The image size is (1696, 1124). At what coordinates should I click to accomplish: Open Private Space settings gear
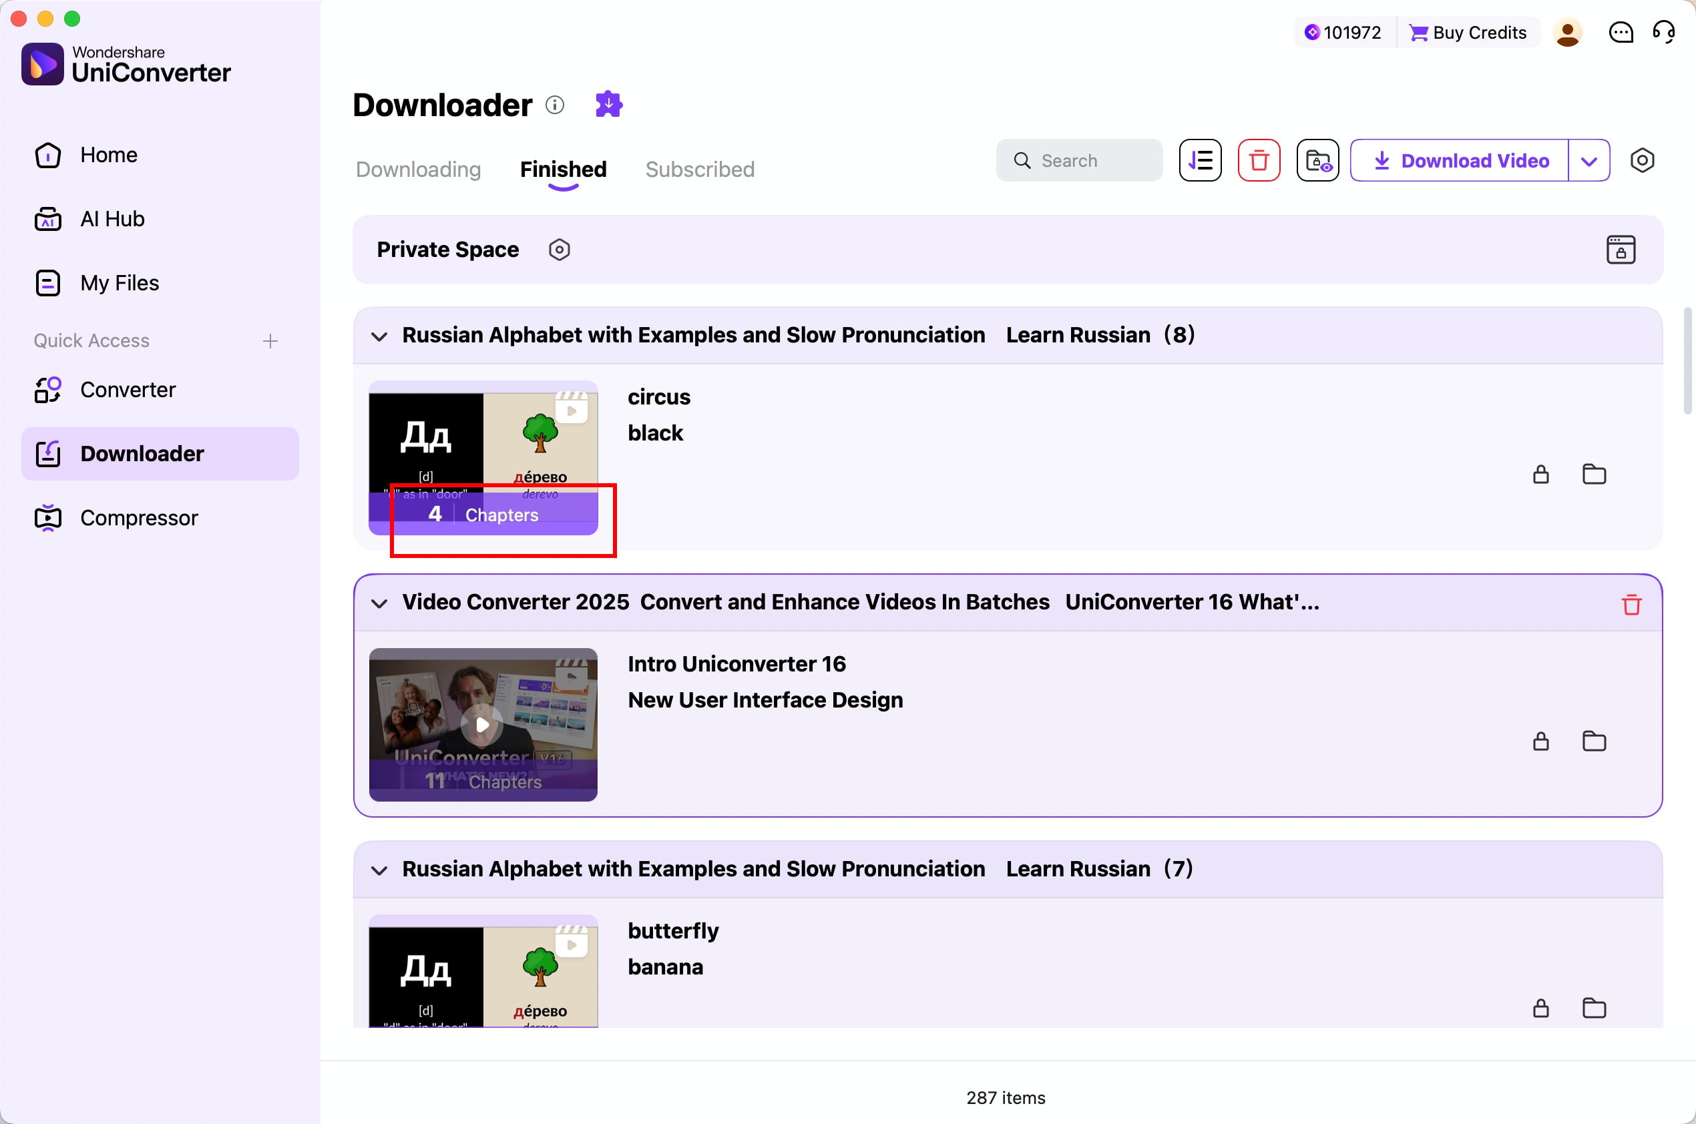[560, 250]
